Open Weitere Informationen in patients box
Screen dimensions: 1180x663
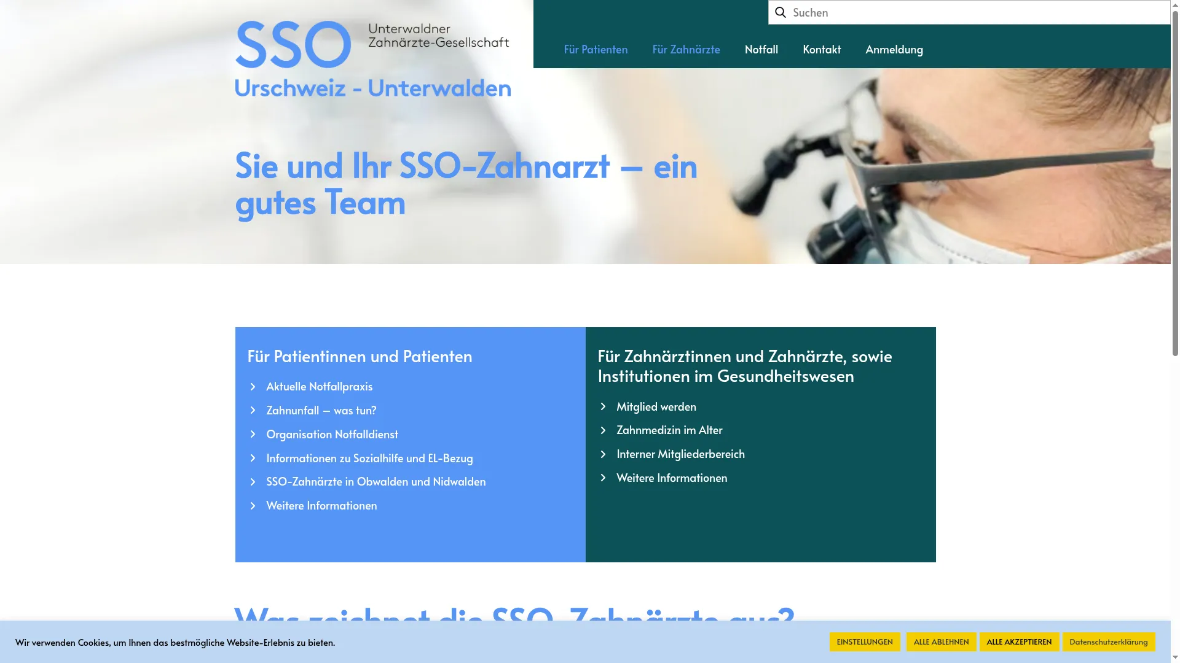321,506
